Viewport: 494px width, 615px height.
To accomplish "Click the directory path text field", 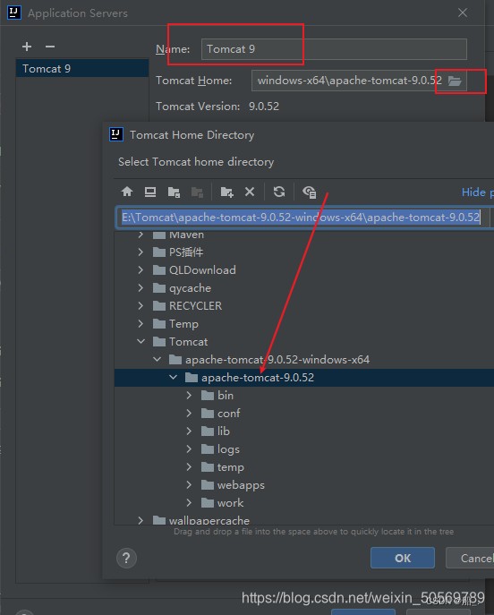I will [x=302, y=218].
